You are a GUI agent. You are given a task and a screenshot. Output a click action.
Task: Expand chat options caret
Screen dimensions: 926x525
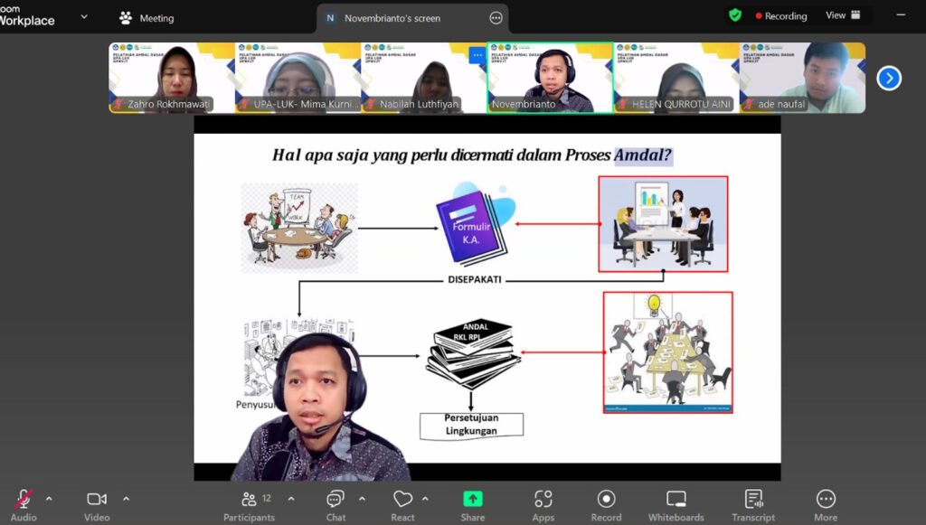point(362,499)
